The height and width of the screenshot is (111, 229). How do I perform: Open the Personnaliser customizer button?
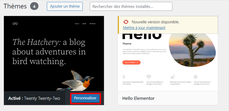85,98
